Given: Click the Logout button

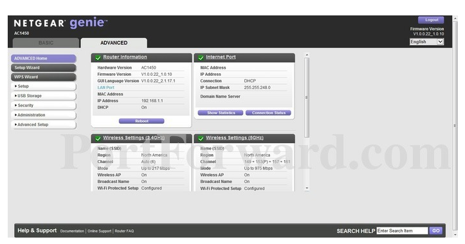Looking at the screenshot, I should click(431, 20).
